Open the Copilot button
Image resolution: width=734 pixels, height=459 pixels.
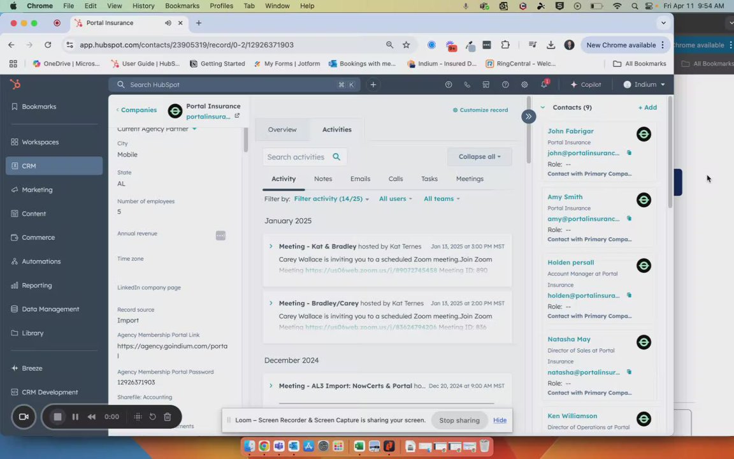[586, 85]
